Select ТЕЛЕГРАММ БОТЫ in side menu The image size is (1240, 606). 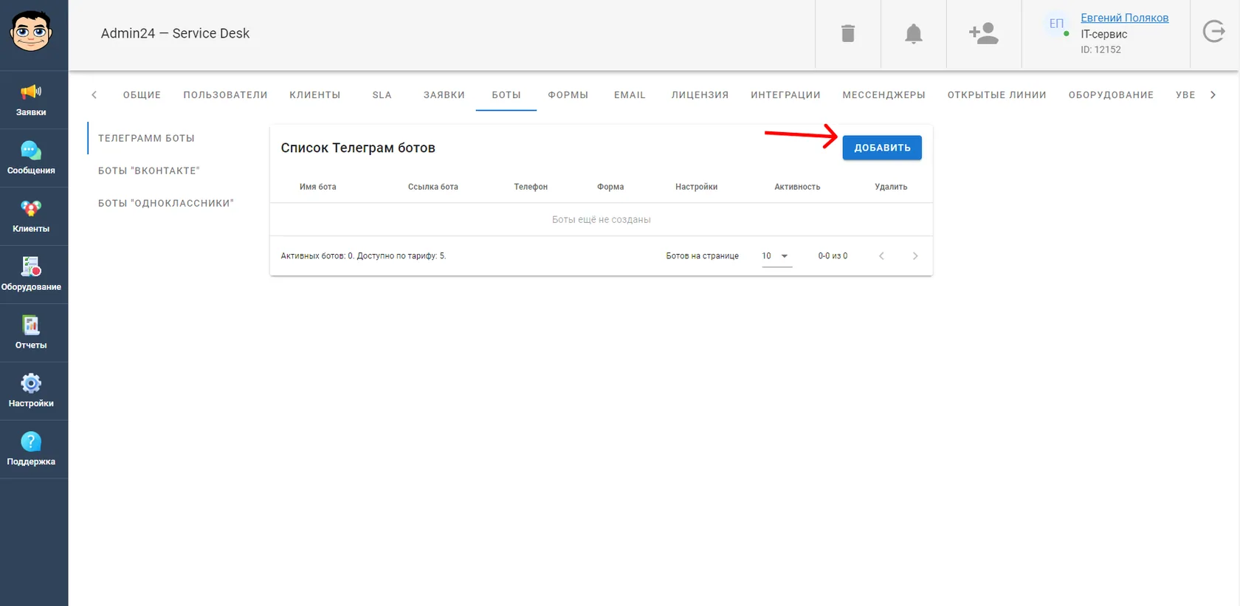tap(147, 138)
